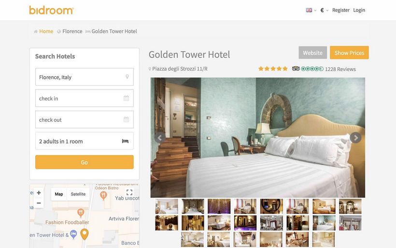The width and height of the screenshot is (396, 248).
Task: Zoom in on the map
Action: [39, 192]
